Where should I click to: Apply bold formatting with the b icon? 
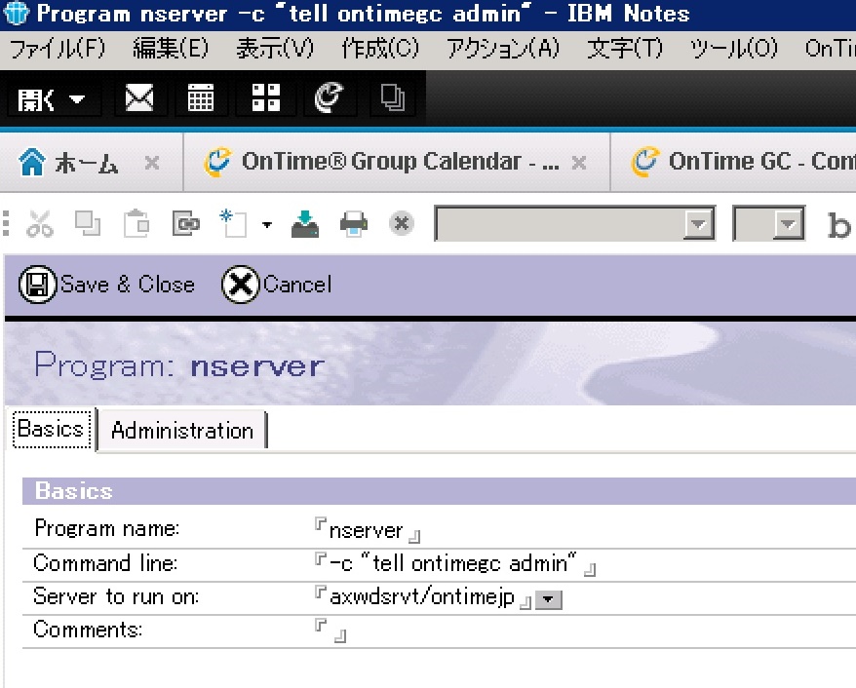838,222
